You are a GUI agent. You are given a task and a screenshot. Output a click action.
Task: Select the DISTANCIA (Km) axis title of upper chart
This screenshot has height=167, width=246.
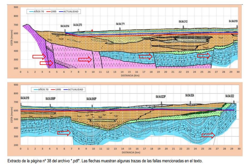click(x=130, y=75)
